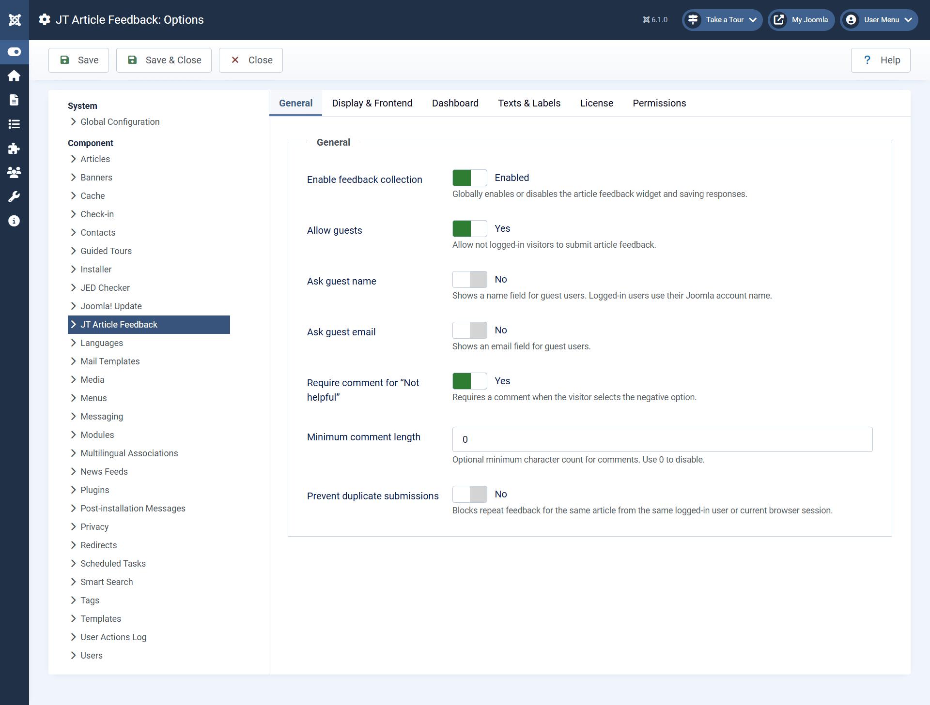The height and width of the screenshot is (705, 930).
Task: Open the Users icon in the sidebar
Action: [14, 172]
